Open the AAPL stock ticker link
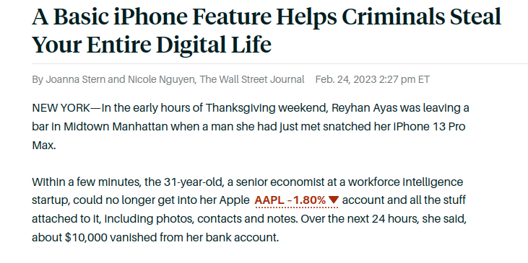 pos(296,200)
